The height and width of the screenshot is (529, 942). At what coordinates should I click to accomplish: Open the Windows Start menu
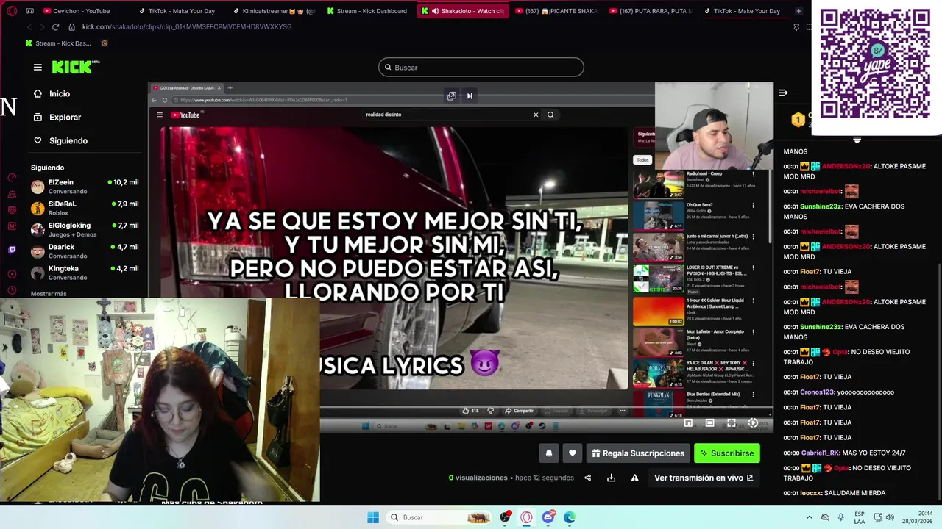coord(373,517)
